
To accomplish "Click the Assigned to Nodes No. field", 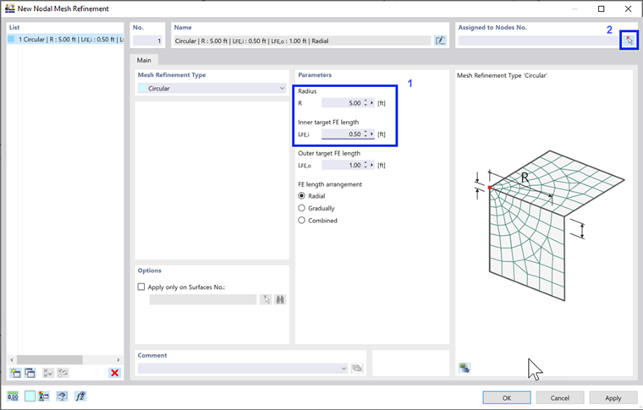I will 539,41.
